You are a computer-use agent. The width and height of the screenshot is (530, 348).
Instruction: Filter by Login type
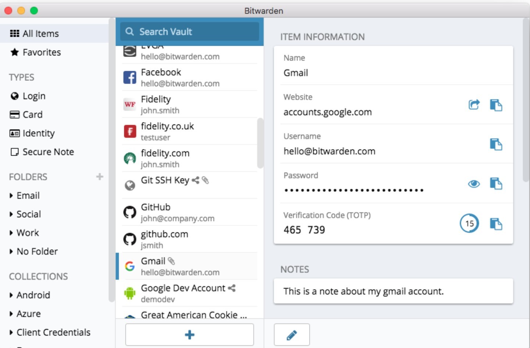(x=54, y=96)
